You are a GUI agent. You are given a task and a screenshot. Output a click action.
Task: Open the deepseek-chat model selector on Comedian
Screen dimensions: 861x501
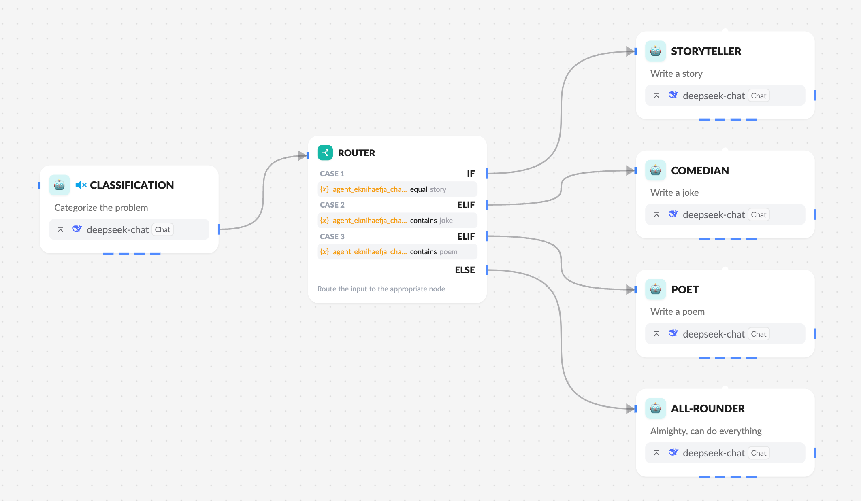click(714, 214)
